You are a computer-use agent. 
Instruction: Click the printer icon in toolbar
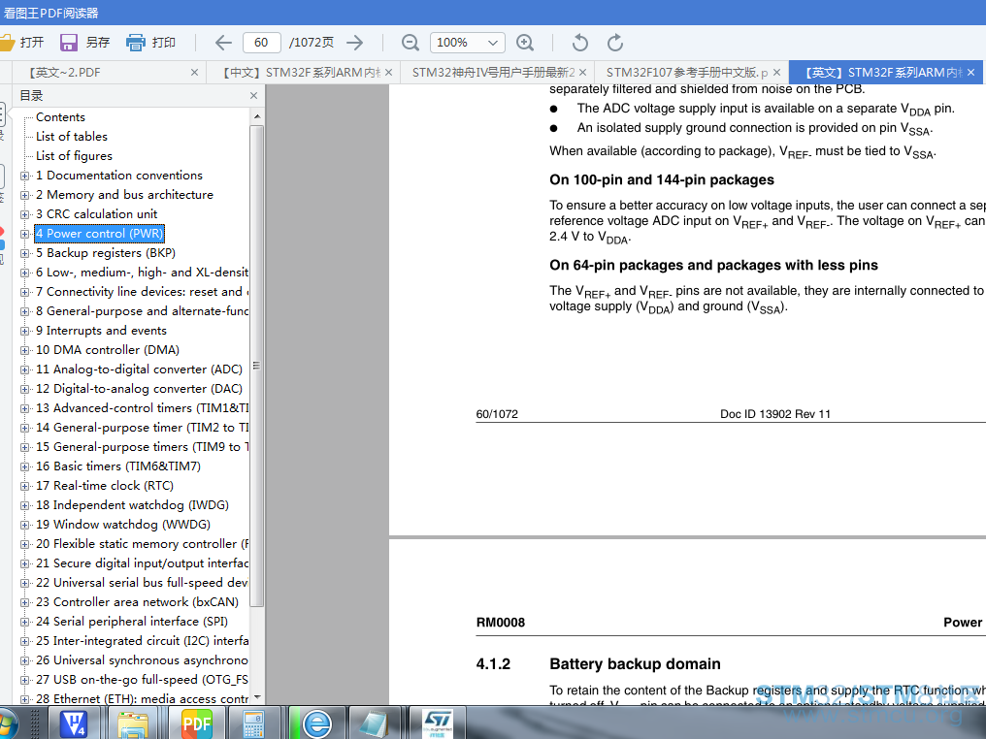[135, 43]
